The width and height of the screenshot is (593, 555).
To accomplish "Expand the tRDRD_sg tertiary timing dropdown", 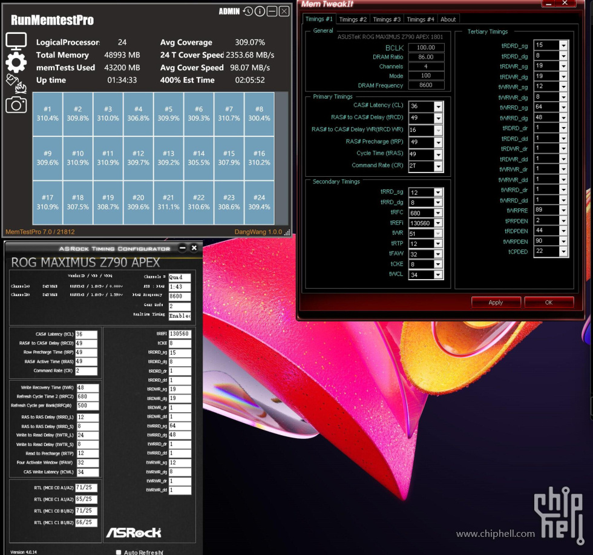I will click(x=563, y=45).
